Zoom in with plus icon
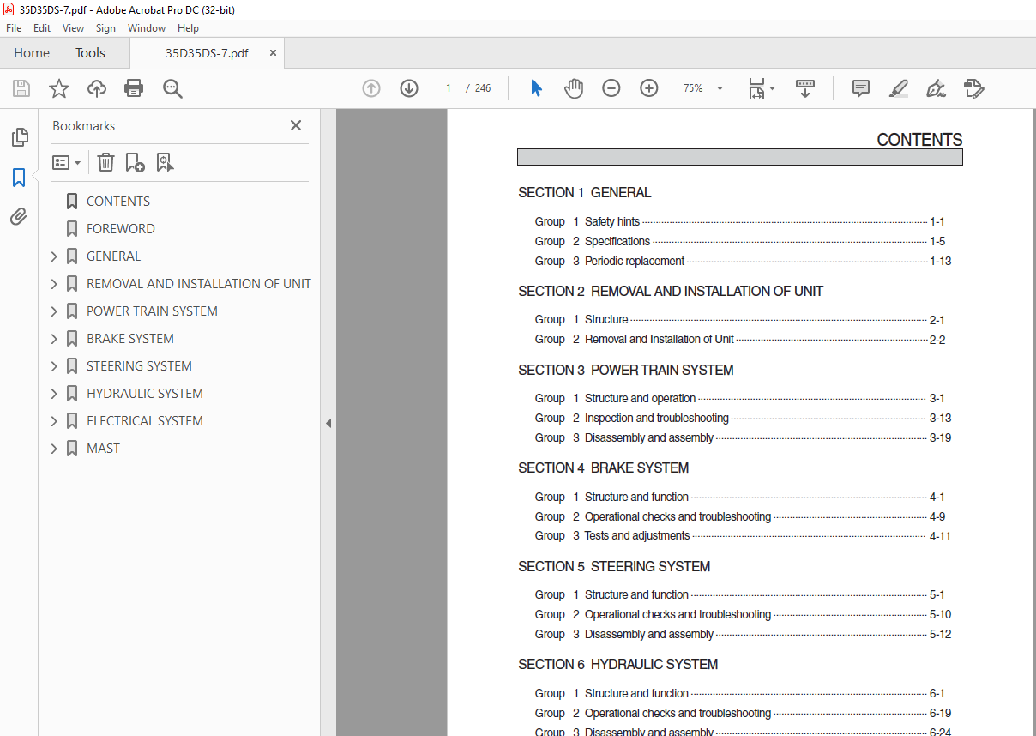Viewport: 1036px width, 736px height. click(649, 88)
